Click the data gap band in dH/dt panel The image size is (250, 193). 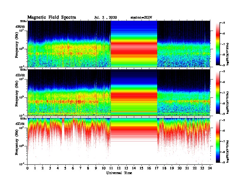click(134, 44)
